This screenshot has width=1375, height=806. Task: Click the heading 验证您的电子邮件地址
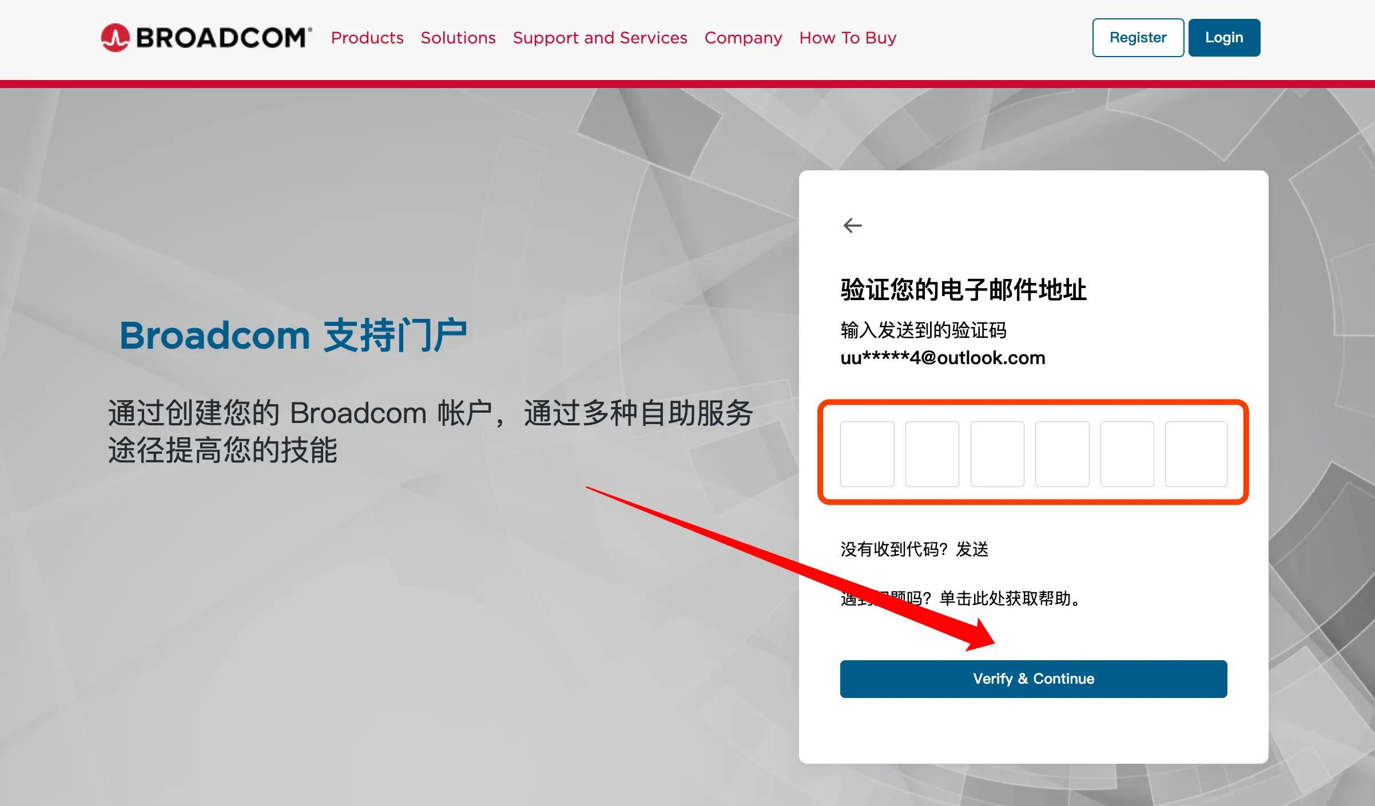tap(964, 290)
